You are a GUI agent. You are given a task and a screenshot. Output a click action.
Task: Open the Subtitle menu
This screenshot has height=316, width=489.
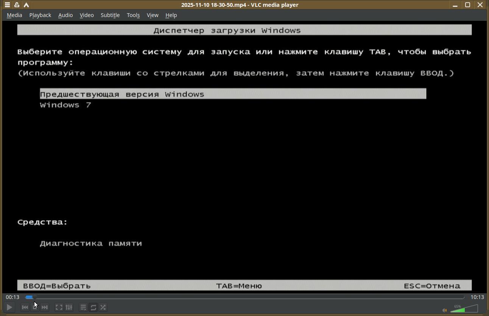pyautogui.click(x=110, y=15)
